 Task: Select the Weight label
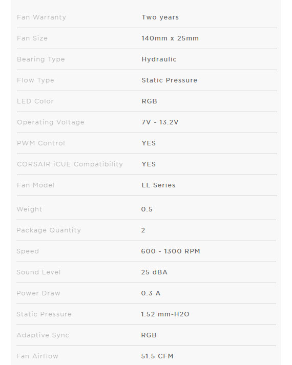29,209
